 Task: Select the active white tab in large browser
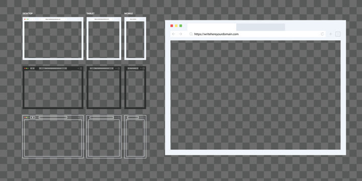[x=212, y=27]
